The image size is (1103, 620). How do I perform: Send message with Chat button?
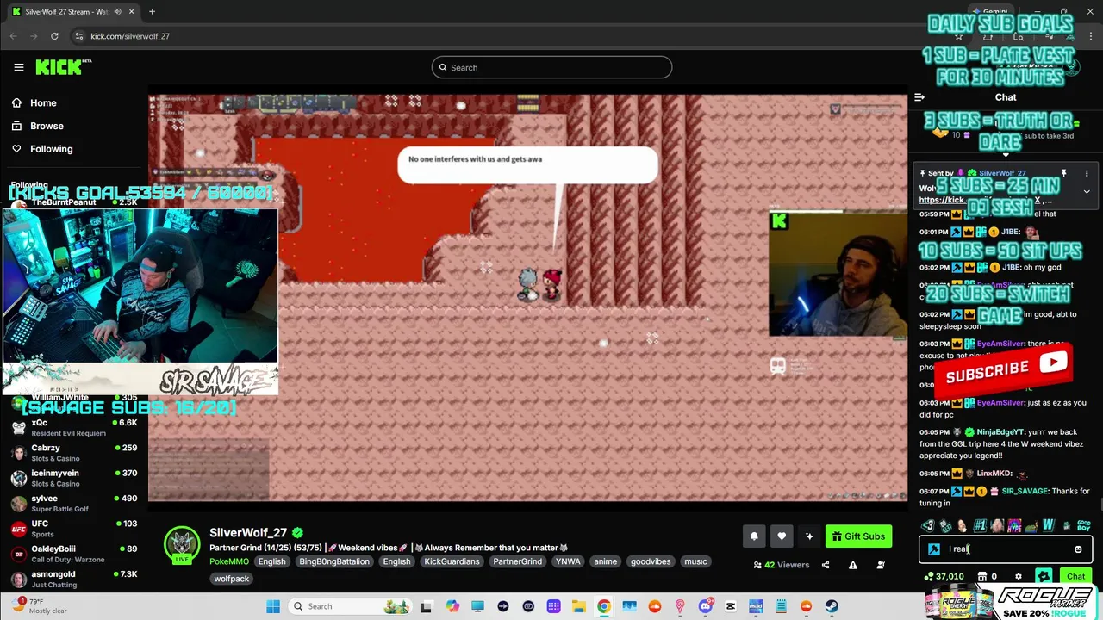point(1075,576)
